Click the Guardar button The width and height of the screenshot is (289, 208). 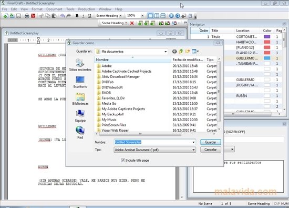(211, 142)
